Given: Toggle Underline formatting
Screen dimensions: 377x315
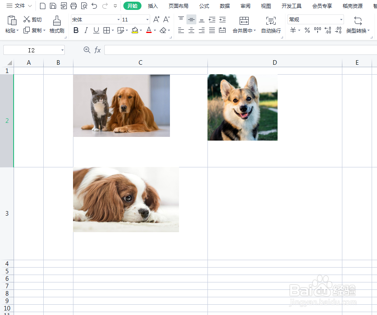Looking at the screenshot, I should tap(96, 30).
